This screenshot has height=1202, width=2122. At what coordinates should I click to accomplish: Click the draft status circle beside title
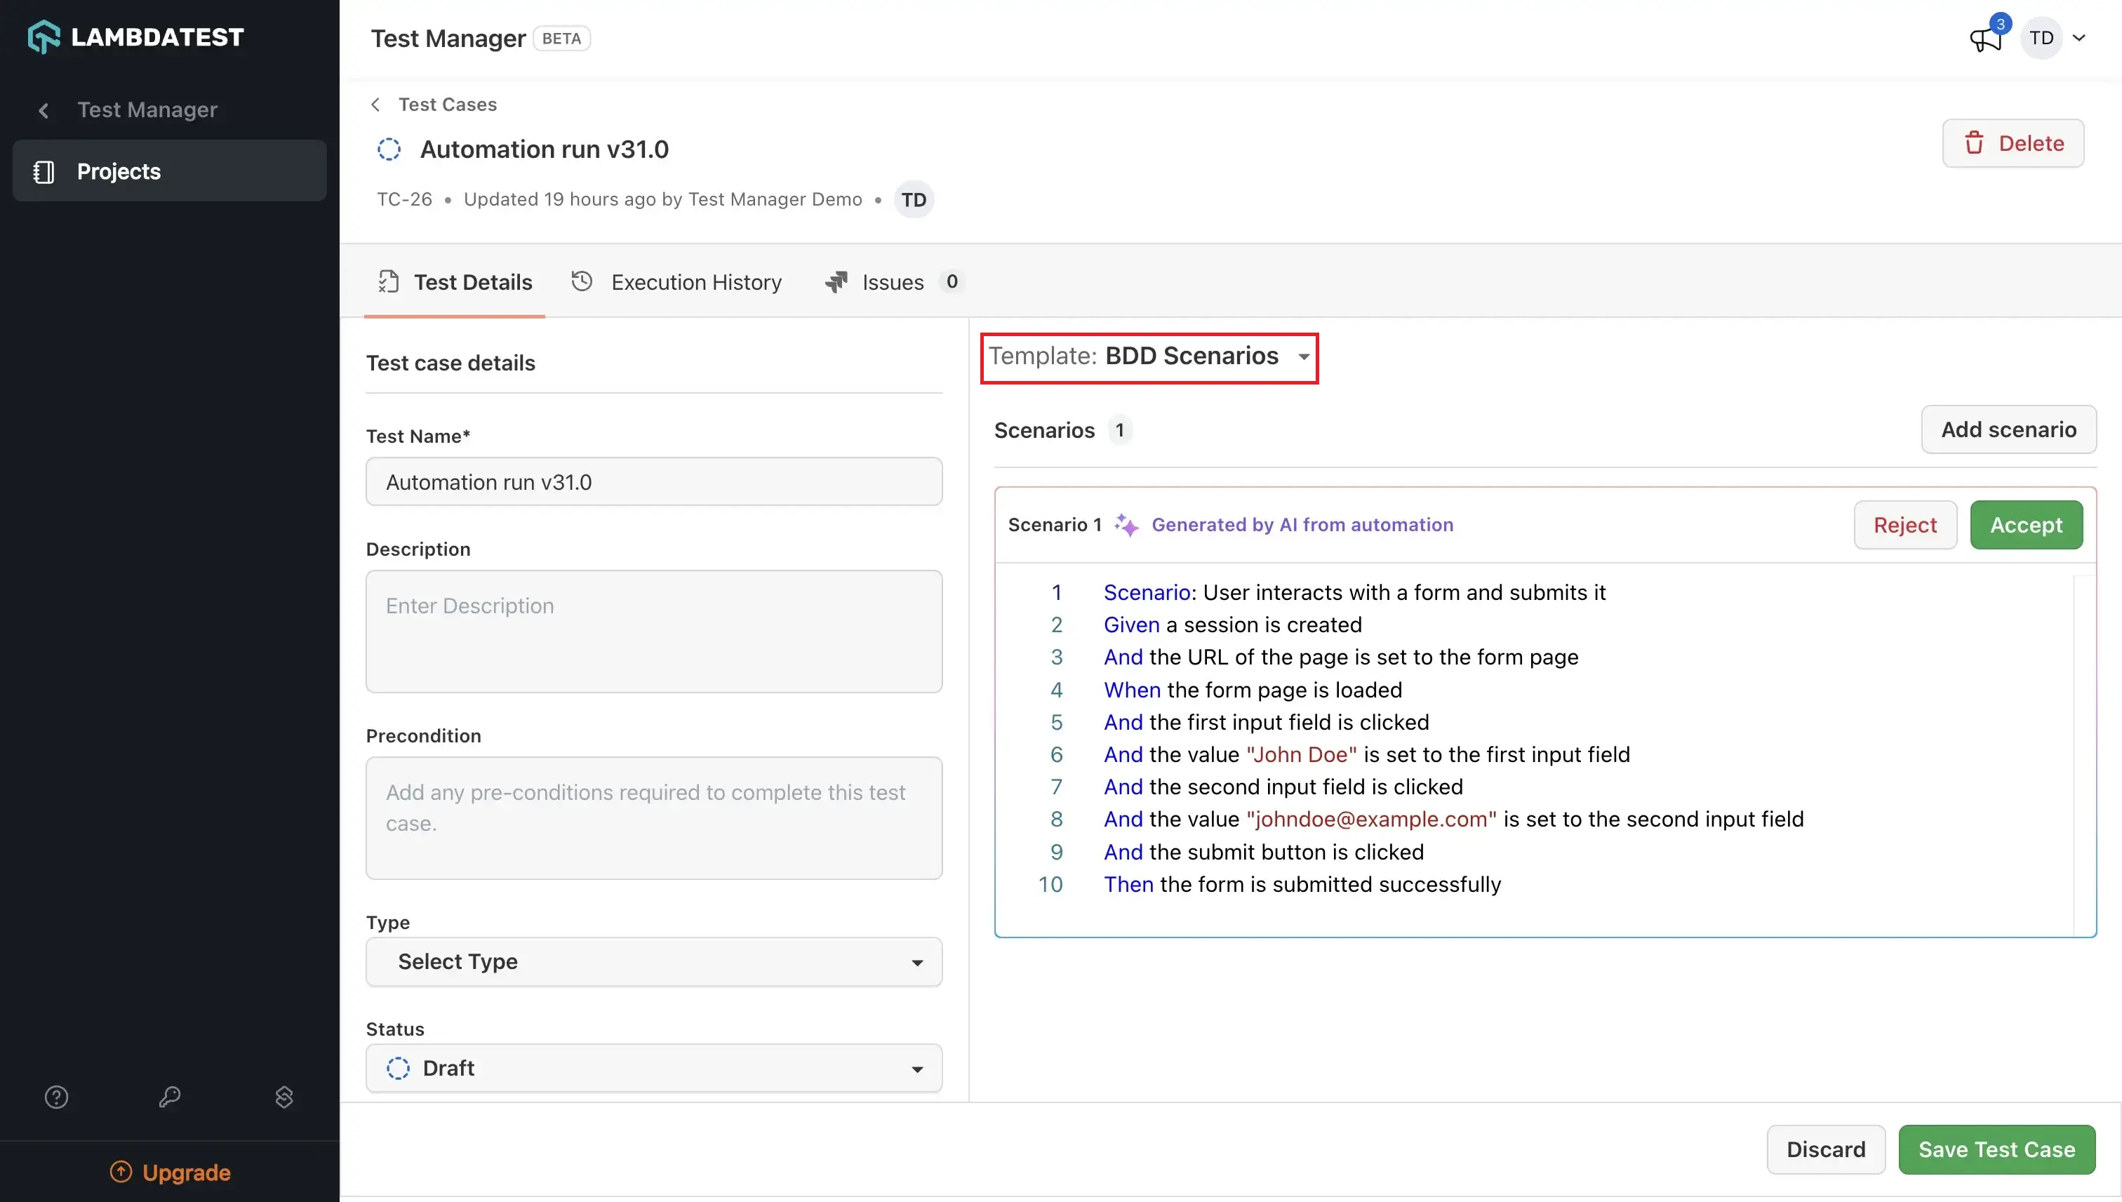click(x=389, y=149)
